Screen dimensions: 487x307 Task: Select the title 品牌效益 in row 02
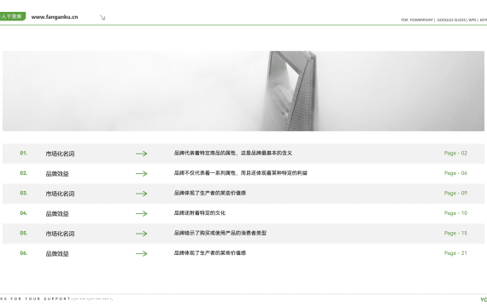pos(57,174)
